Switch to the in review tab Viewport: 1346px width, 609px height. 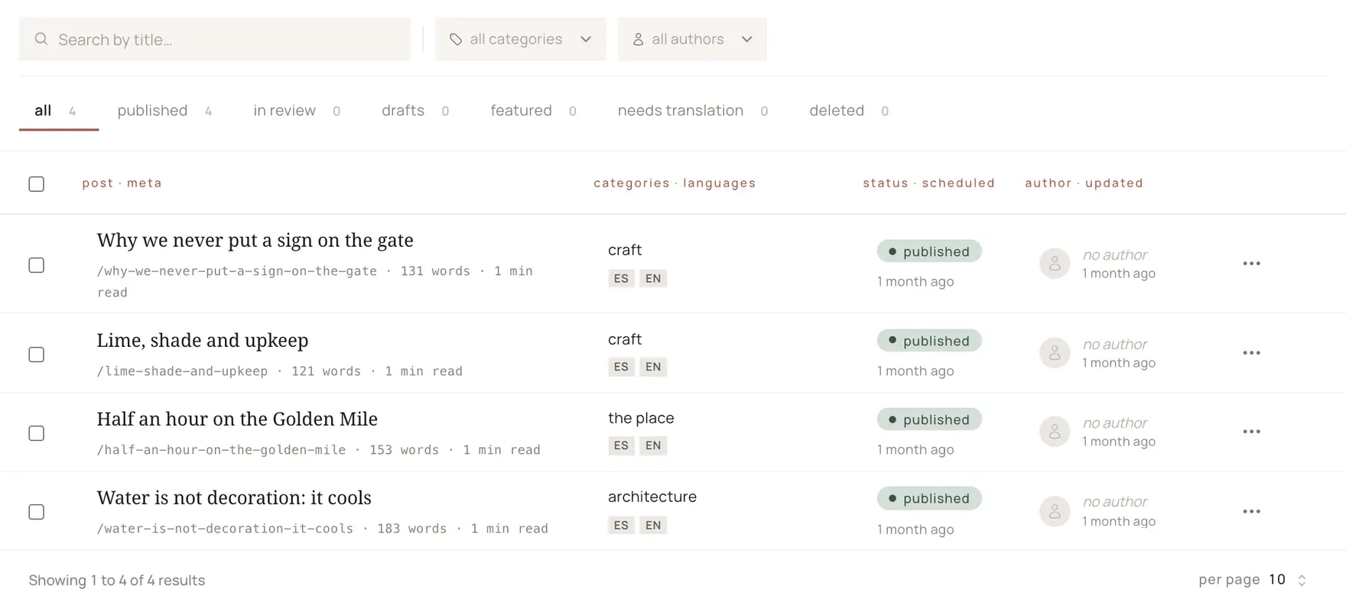(x=297, y=111)
